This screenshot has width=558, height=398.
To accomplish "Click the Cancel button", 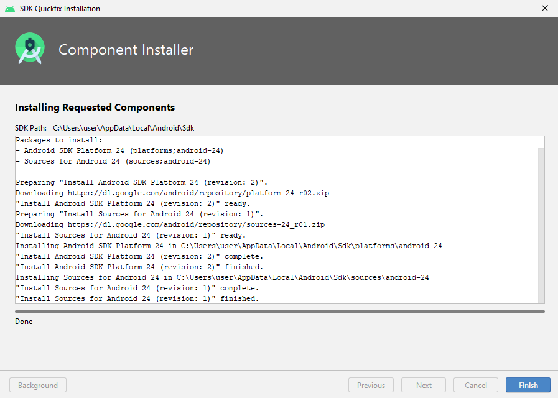I will [x=475, y=385].
